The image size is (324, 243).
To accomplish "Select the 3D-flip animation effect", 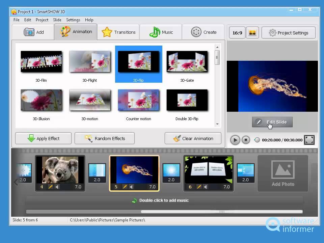I will pos(138,64).
